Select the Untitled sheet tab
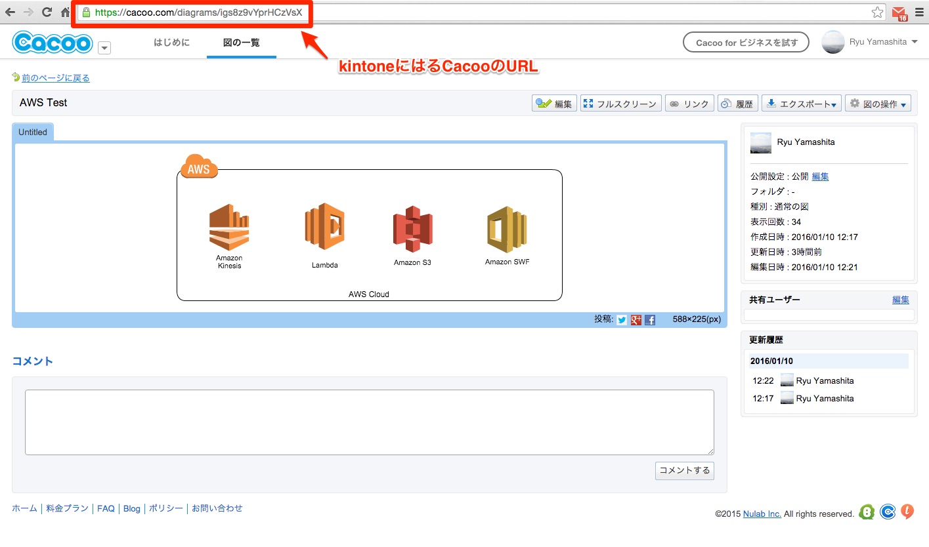Viewport: 929px width, 547px height. click(x=33, y=132)
